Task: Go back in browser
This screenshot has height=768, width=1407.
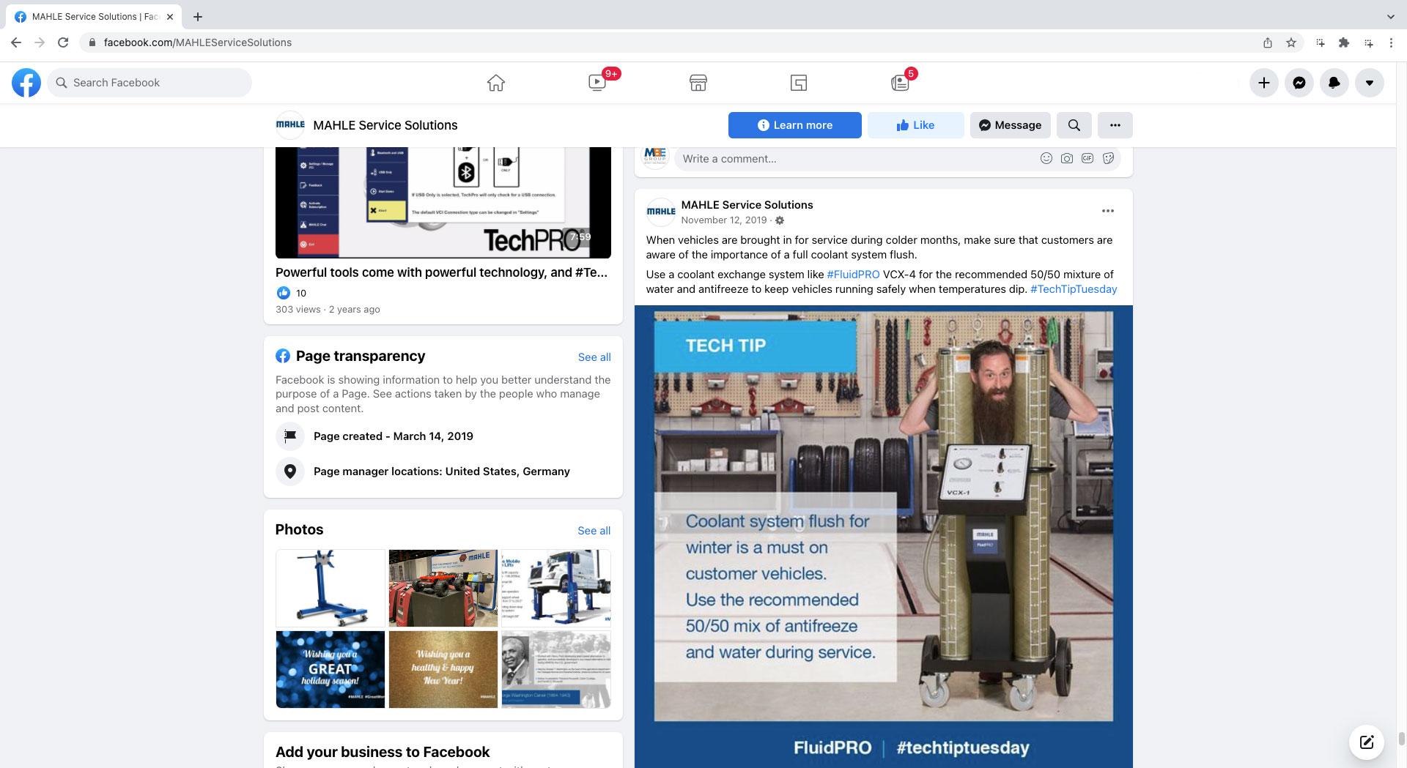Action: pos(16,42)
